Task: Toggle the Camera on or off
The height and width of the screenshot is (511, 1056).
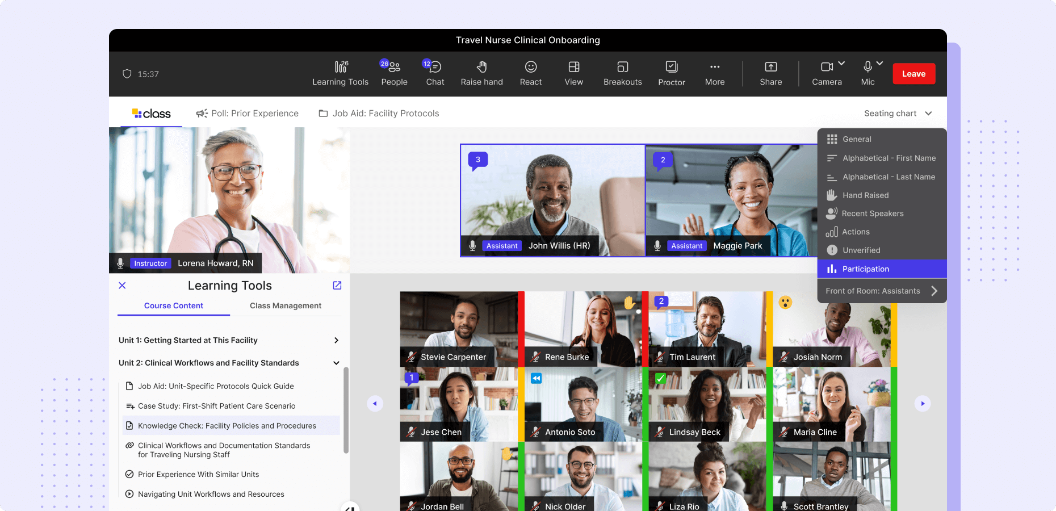Action: [x=827, y=73]
